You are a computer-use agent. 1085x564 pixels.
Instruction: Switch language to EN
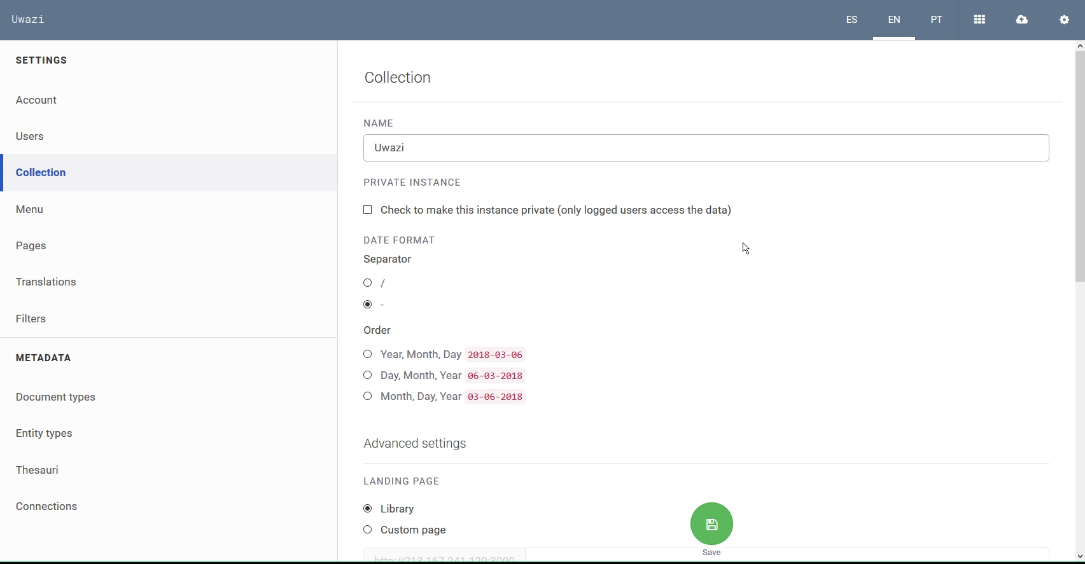point(894,20)
